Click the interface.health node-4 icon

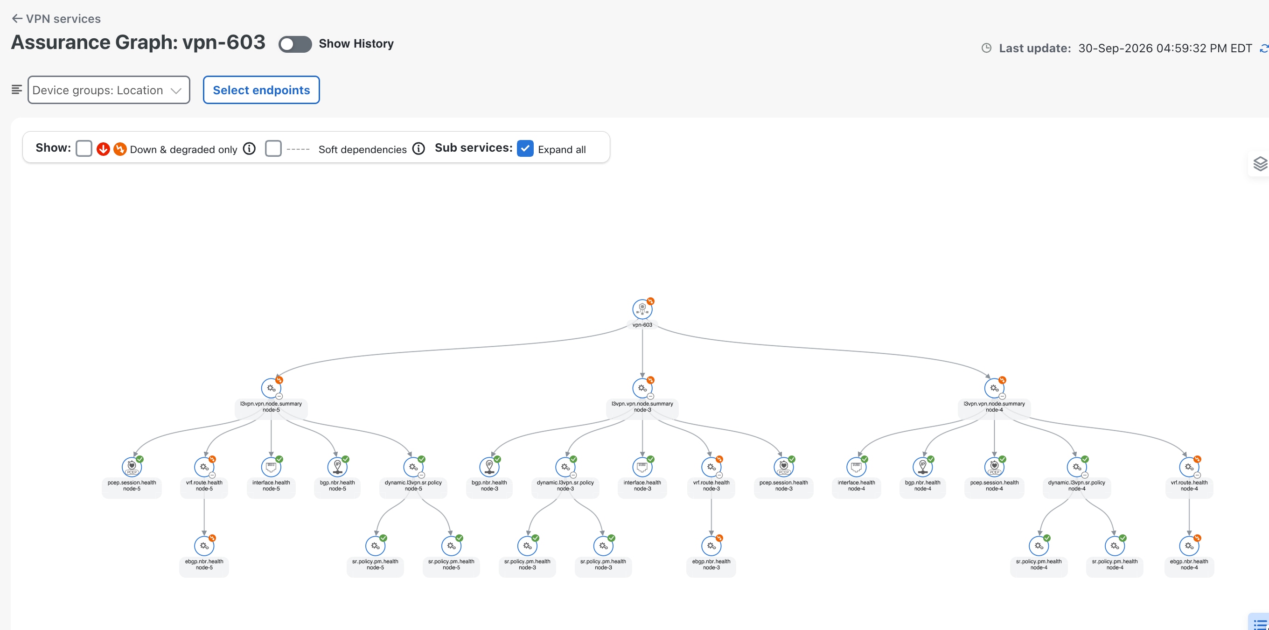[x=856, y=467]
